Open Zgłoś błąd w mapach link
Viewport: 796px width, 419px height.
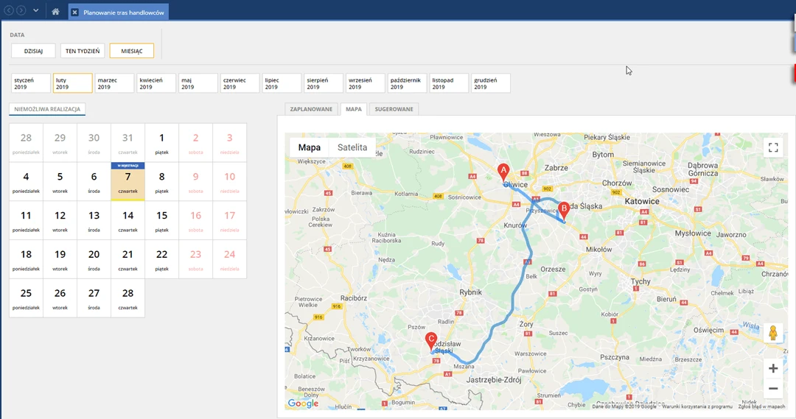click(761, 406)
